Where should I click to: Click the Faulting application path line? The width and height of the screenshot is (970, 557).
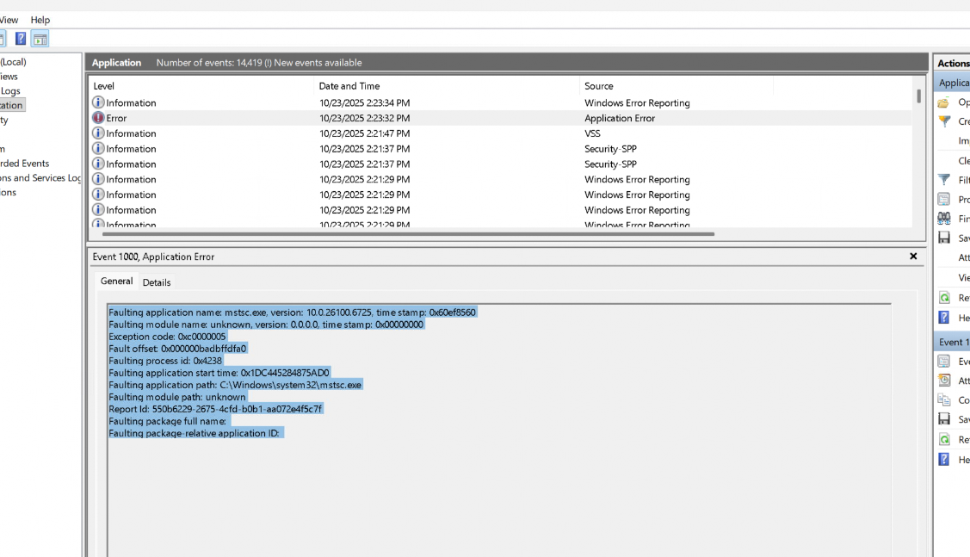tap(235, 385)
